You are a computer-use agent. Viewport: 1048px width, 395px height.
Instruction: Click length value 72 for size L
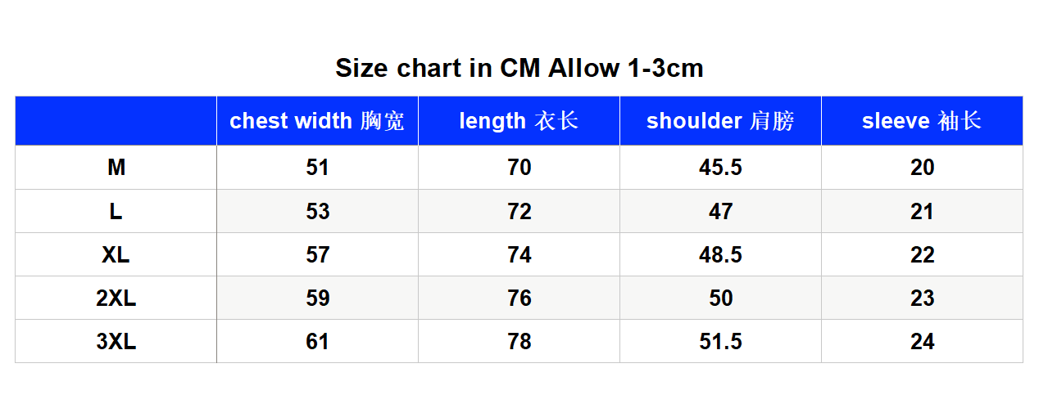[x=519, y=212]
